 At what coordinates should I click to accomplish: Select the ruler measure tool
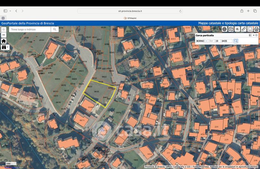(x=244, y=29)
